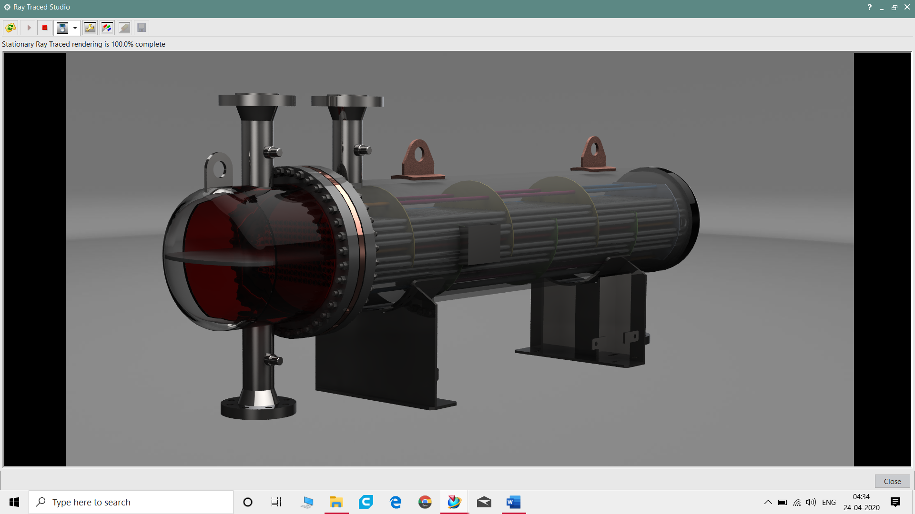Stop the ray traced render
915x514 pixels.
(x=45, y=28)
